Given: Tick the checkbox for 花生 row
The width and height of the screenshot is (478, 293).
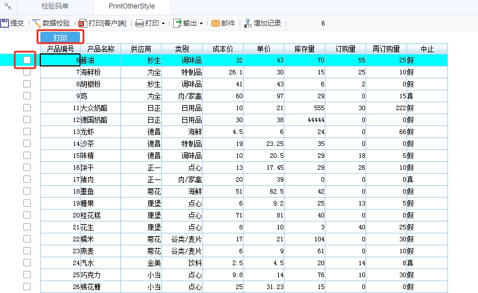Looking at the screenshot, I should pos(27,227).
